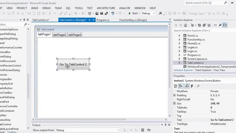
Task: Open the Team Explorer tab
Action: click(203, 70)
